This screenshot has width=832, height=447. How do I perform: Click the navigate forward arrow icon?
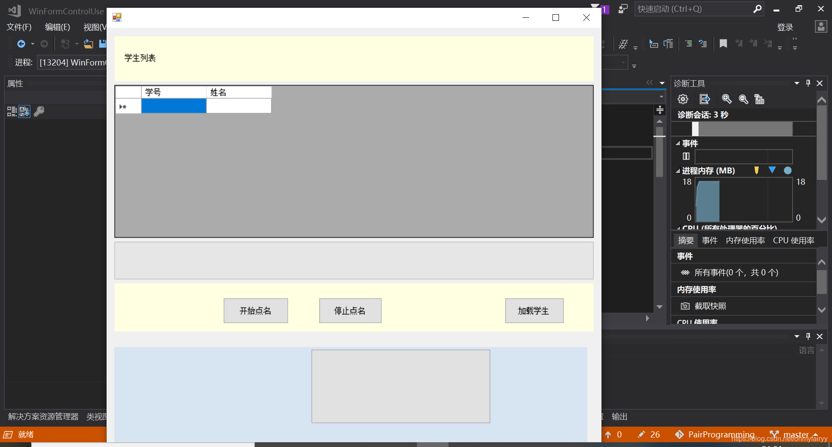point(44,44)
